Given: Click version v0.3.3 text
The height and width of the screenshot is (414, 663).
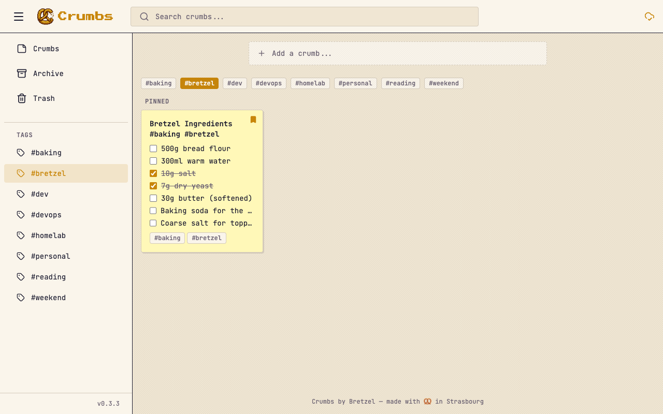Looking at the screenshot, I should tap(108, 404).
